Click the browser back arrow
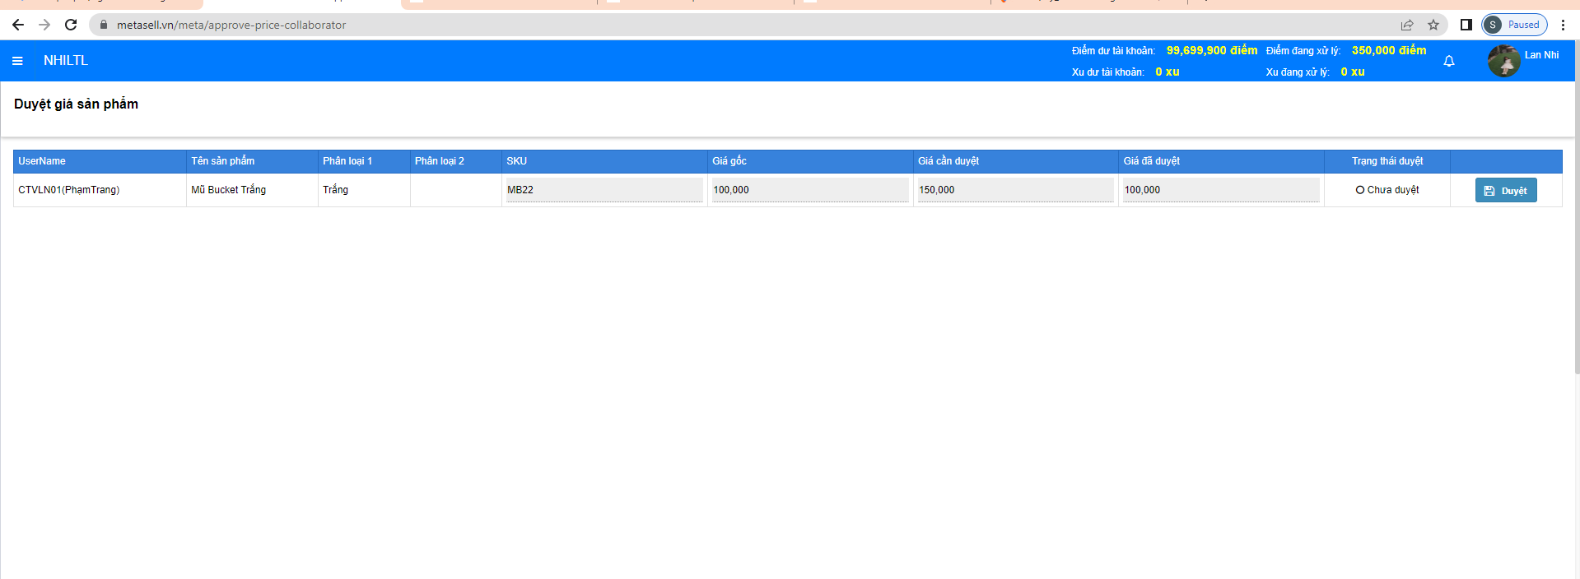Viewport: 1580px width, 579px height. coord(18,25)
